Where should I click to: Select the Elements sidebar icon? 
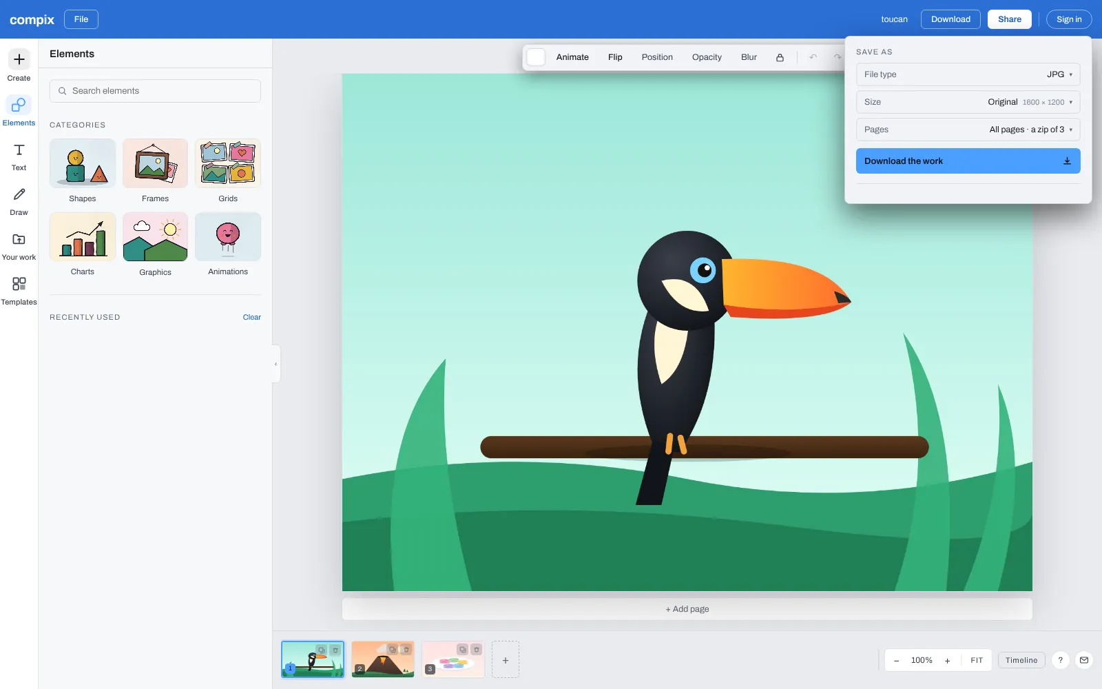point(19,111)
